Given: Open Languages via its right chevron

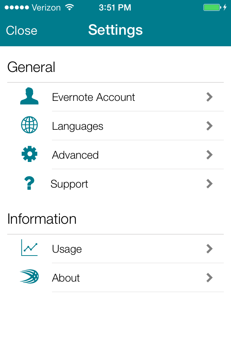Looking at the screenshot, I should (209, 126).
